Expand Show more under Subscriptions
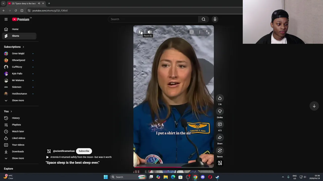323x181 pixels. click(x=19, y=101)
